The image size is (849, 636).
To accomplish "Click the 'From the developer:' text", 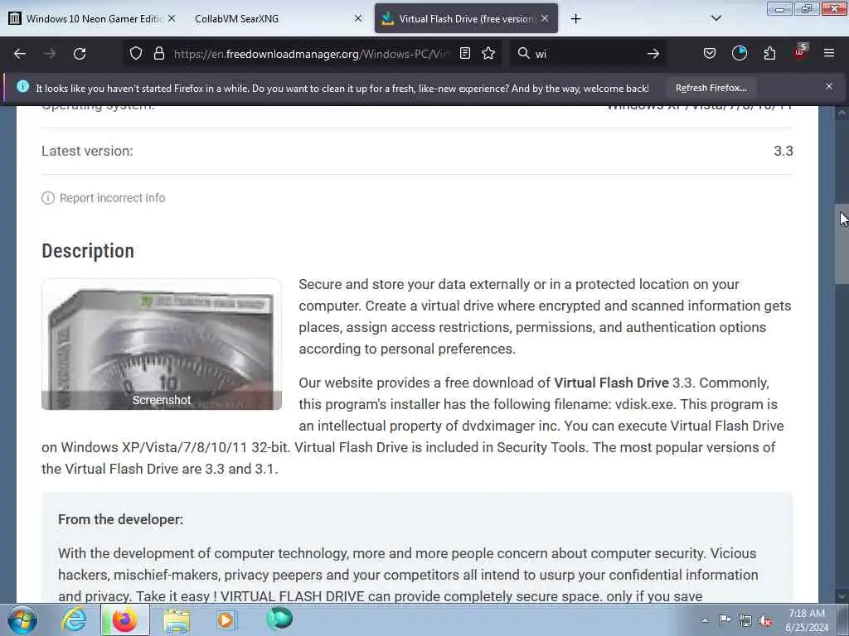I will 120,519.
